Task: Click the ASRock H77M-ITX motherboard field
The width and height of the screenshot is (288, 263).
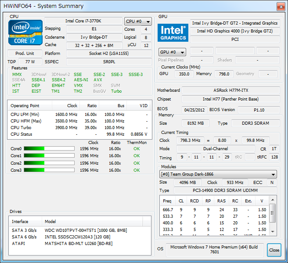Action: coord(230,90)
